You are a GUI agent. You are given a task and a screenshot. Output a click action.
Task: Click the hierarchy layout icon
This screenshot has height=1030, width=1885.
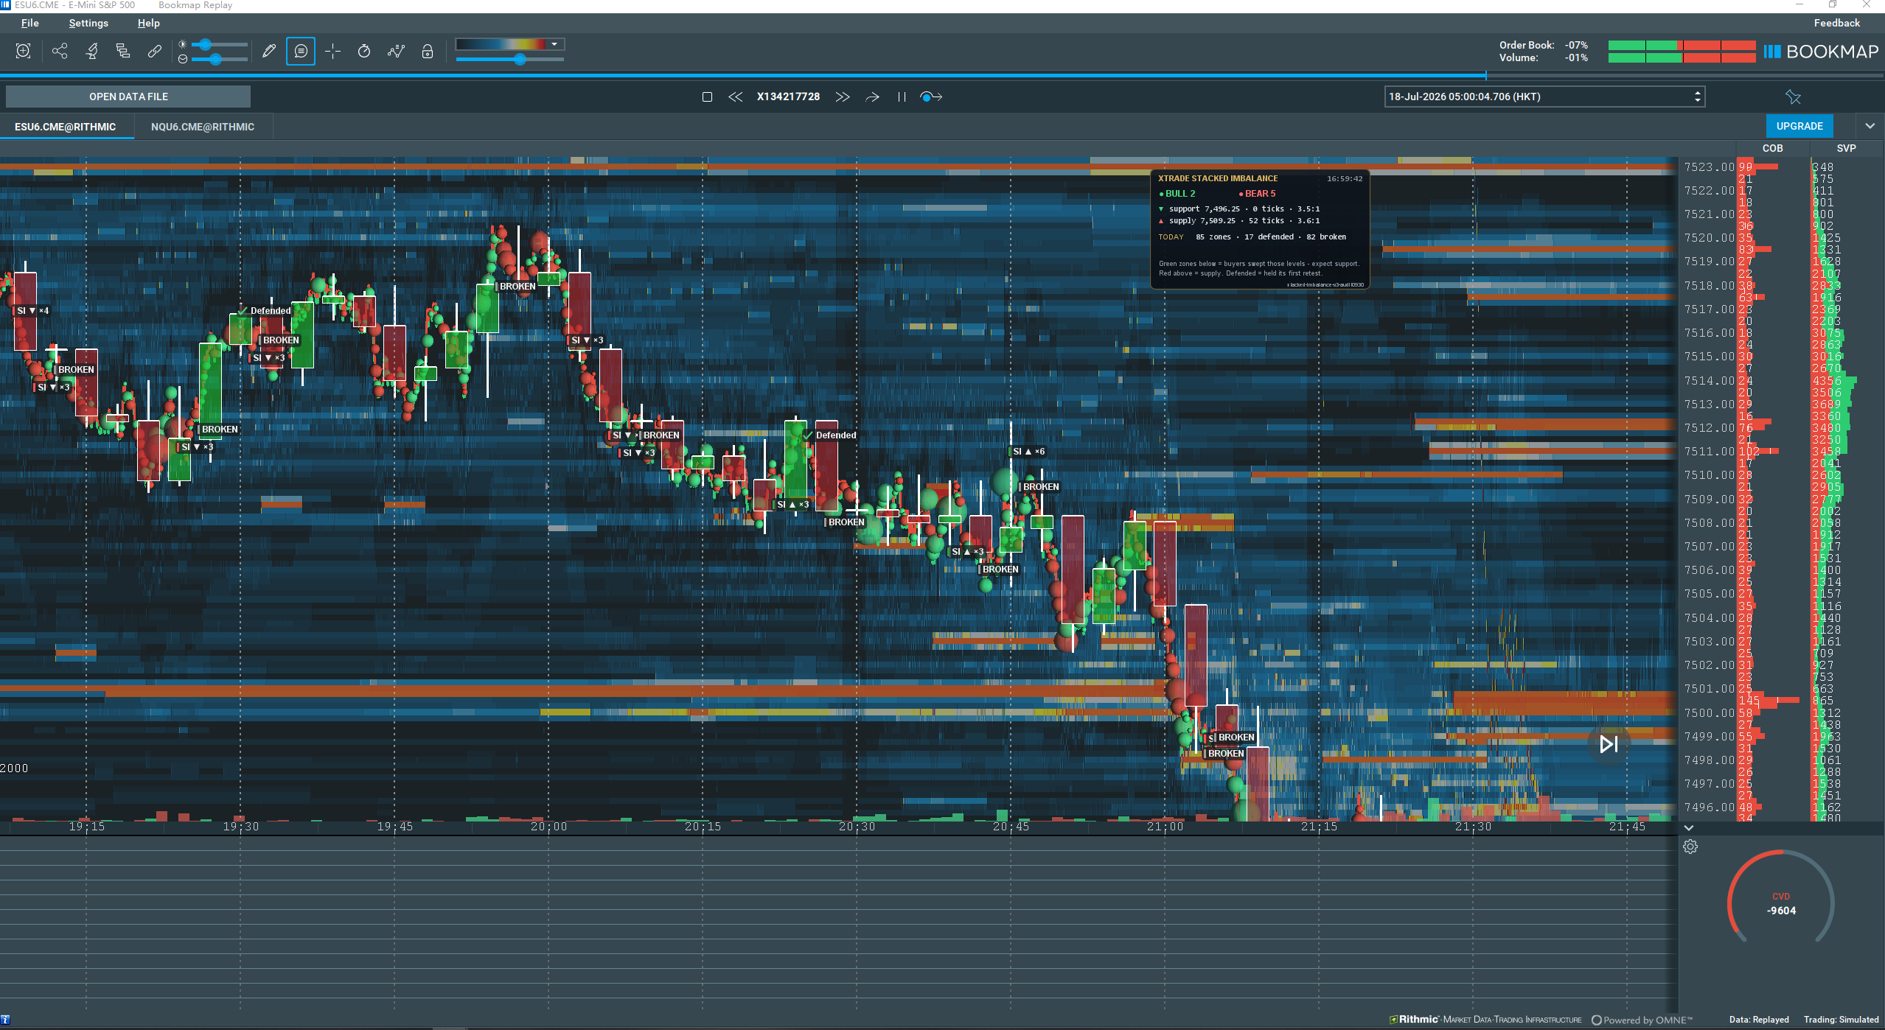point(123,51)
